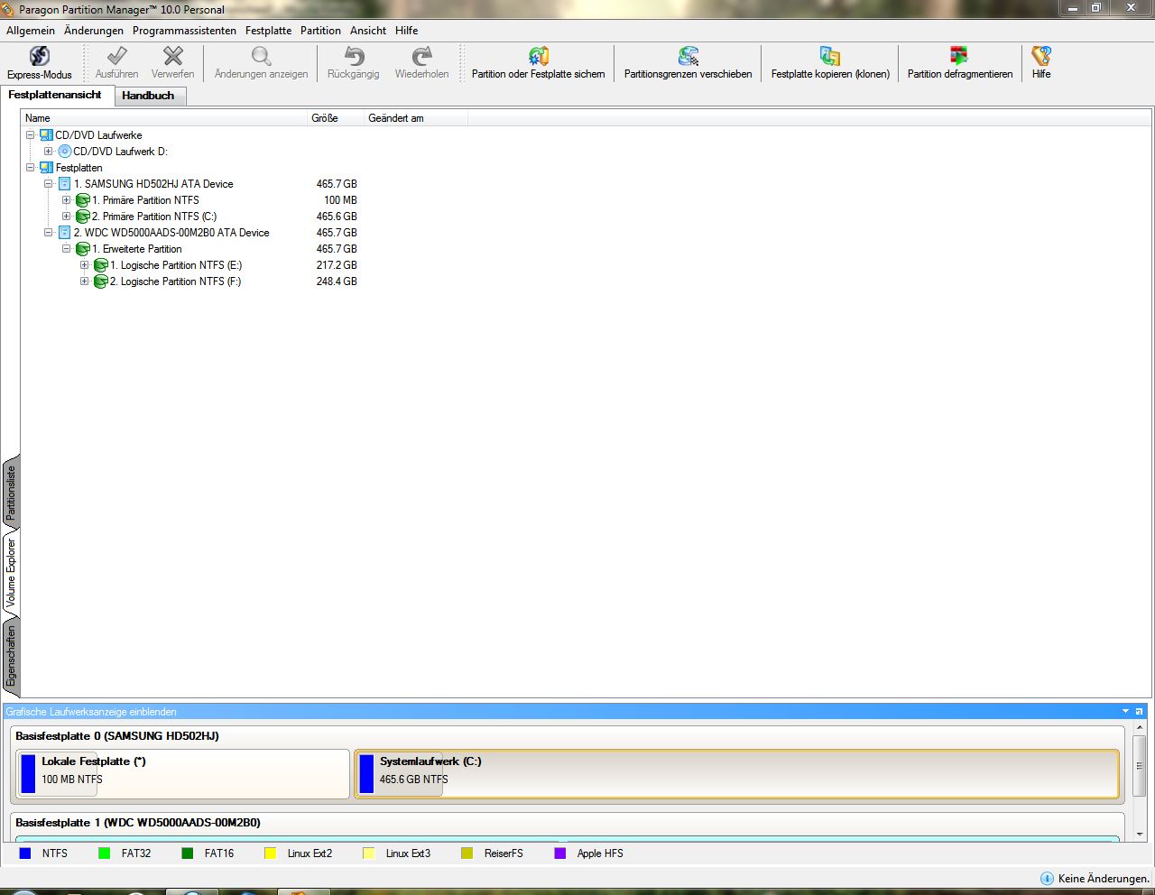Click the Erweiterte Partition green icon

tap(83, 249)
